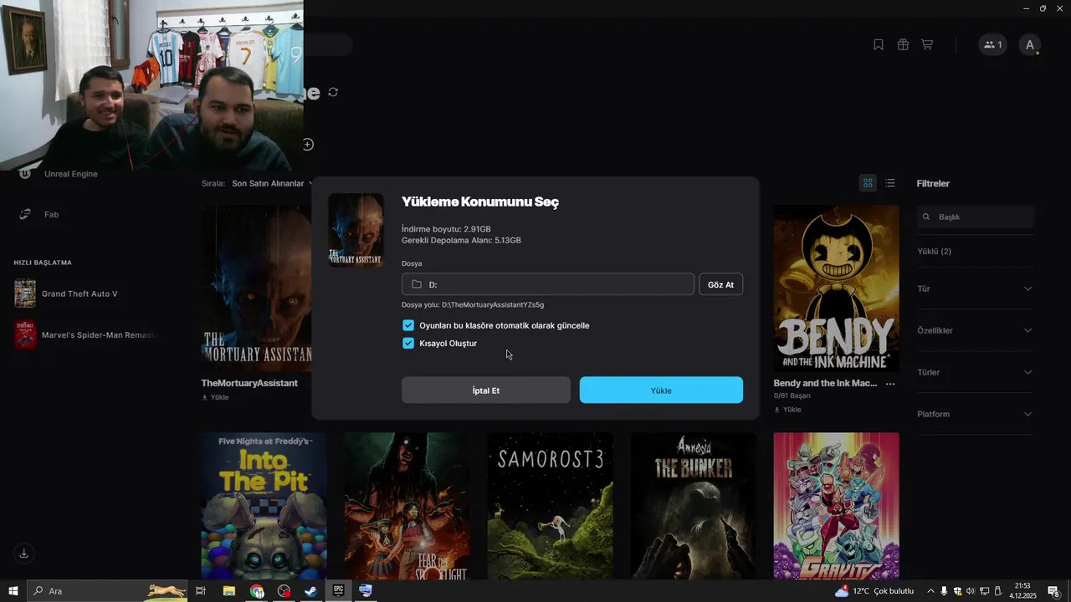Expand the Özellikler filter
Screen dimensions: 1071x602
[975, 330]
